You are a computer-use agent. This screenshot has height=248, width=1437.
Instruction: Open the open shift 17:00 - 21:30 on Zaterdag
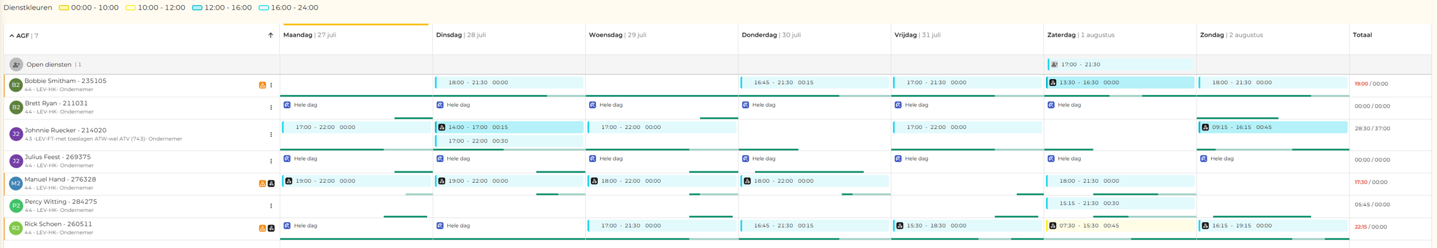coord(1119,65)
